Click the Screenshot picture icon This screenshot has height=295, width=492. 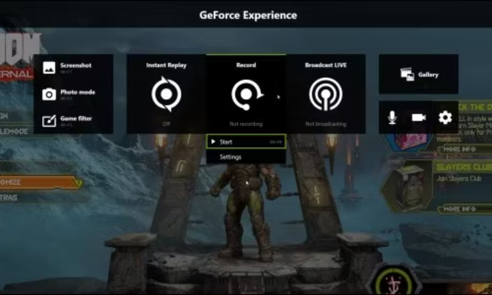pyautogui.click(x=49, y=68)
